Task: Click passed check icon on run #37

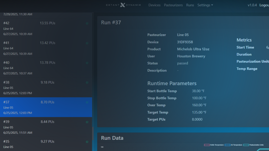Action: pyautogui.click(x=87, y=102)
